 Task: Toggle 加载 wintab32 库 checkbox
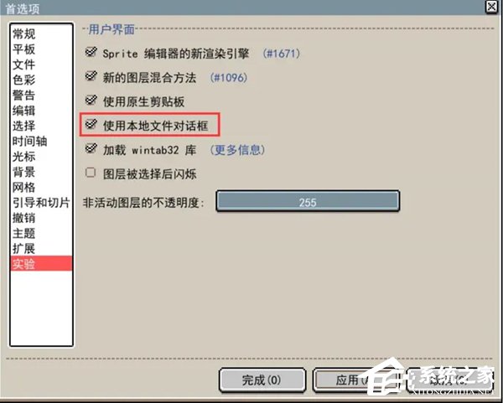coord(91,148)
